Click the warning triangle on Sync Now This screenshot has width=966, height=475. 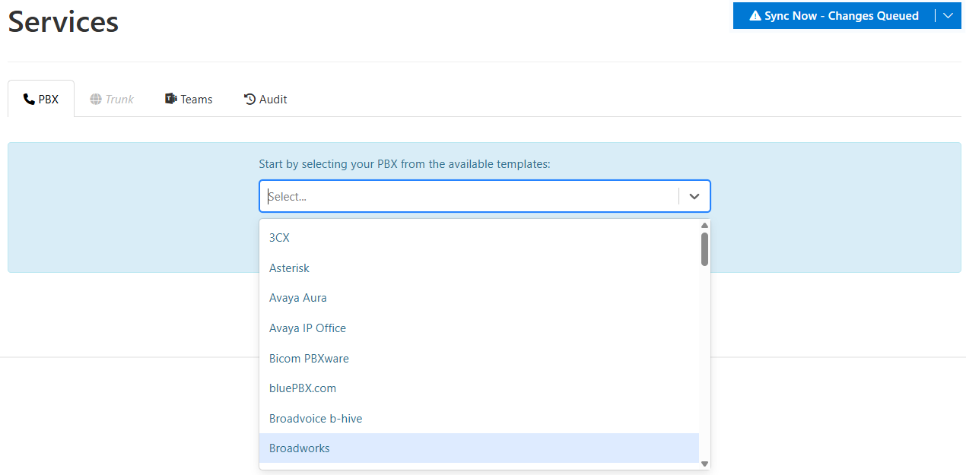point(755,15)
